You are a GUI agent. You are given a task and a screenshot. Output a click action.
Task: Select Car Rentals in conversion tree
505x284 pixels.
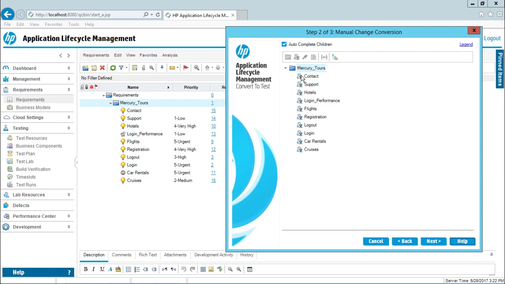point(315,141)
